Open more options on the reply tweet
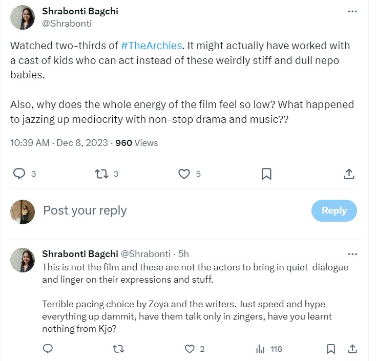The image size is (377, 361). tap(352, 254)
